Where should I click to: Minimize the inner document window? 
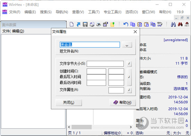pyautogui.click(x=176, y=18)
